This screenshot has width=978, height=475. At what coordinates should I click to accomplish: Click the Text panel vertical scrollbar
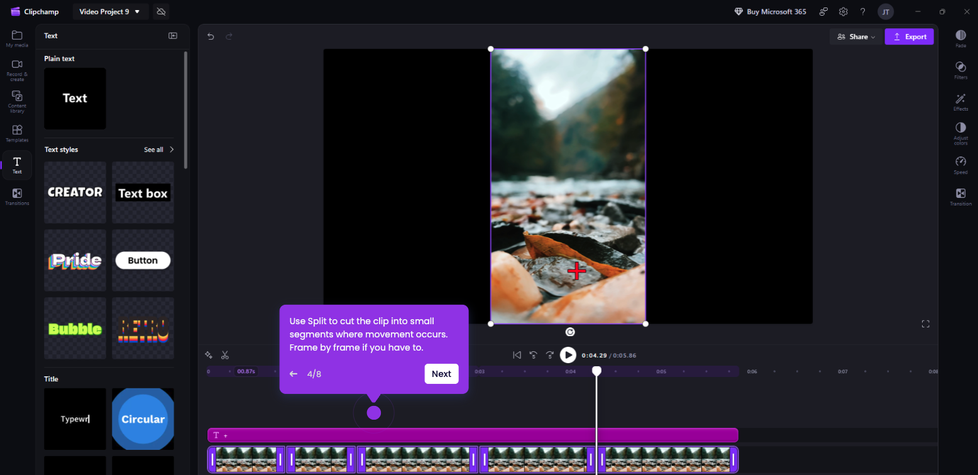pos(185,110)
